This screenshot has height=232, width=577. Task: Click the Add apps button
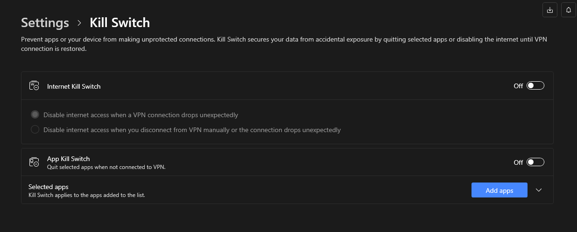pos(500,190)
